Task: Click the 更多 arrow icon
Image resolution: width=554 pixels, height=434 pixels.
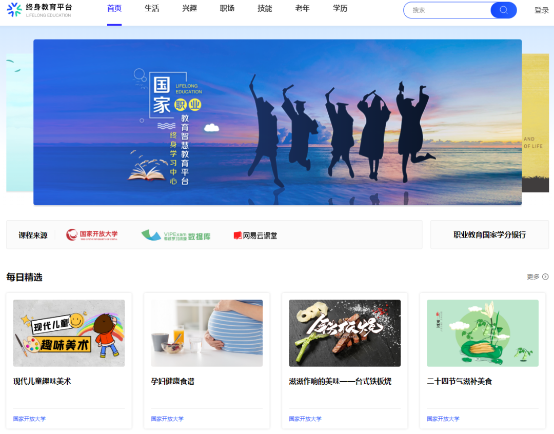Action: [x=545, y=277]
